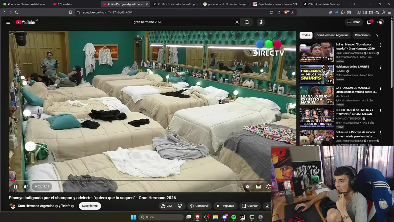The image size is (394, 222).
Task: Bookmark this page with the bookmark icon
Action: click(70, 12)
